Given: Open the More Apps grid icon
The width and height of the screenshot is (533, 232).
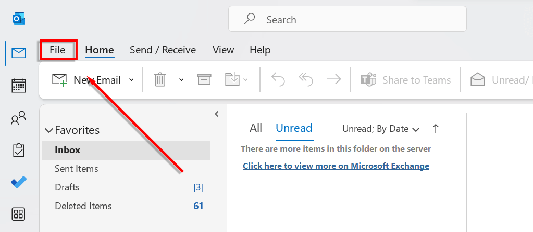Looking at the screenshot, I should (x=19, y=214).
